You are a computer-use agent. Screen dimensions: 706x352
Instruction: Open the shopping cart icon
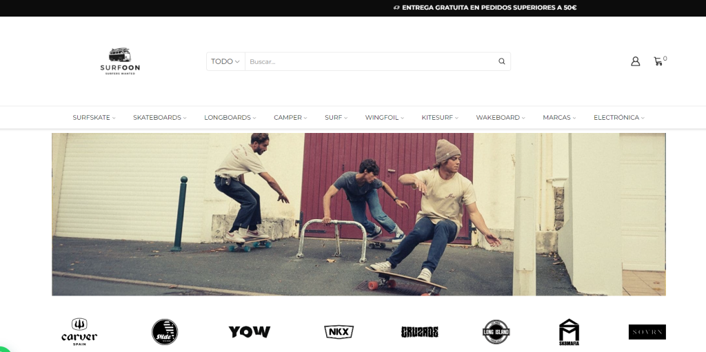click(x=658, y=61)
